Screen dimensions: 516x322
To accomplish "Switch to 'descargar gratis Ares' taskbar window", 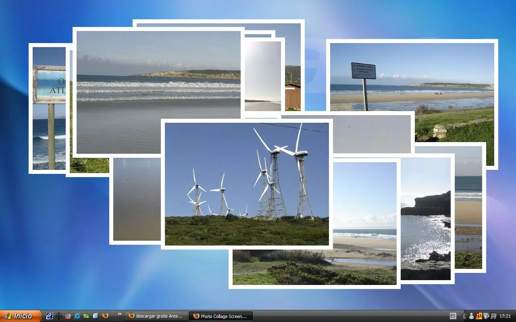I will (157, 316).
